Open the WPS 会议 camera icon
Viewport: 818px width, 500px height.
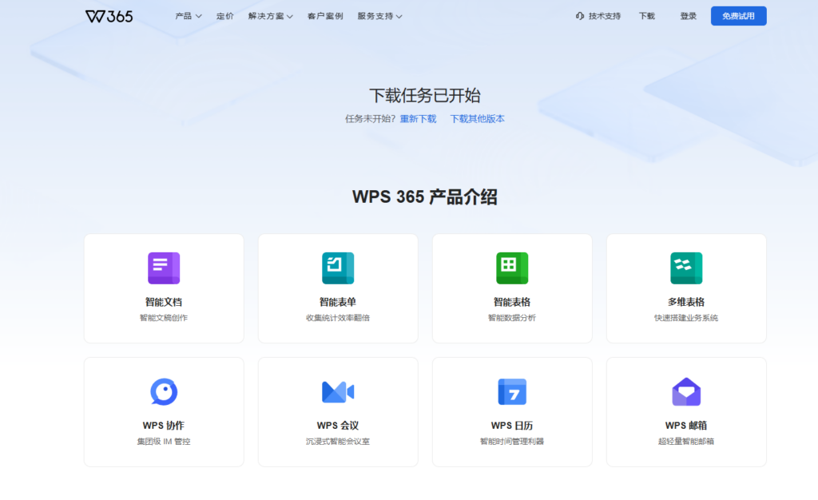point(337,391)
